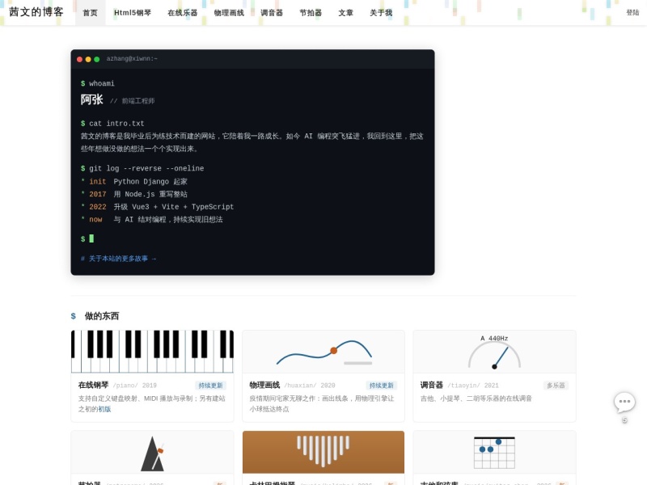Open the Html5钢琴 menu item
This screenshot has width=647, height=485.
pyautogui.click(x=133, y=13)
